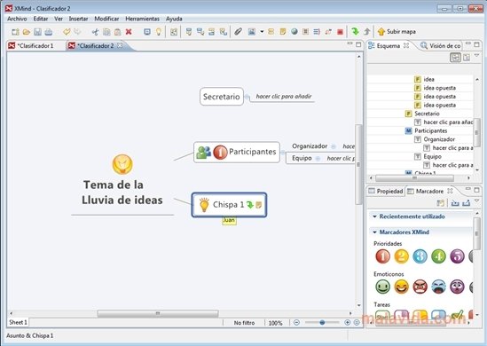The height and width of the screenshot is (346, 487).
Task: Click the paperclip Attachment icon
Action: pyautogui.click(x=238, y=32)
